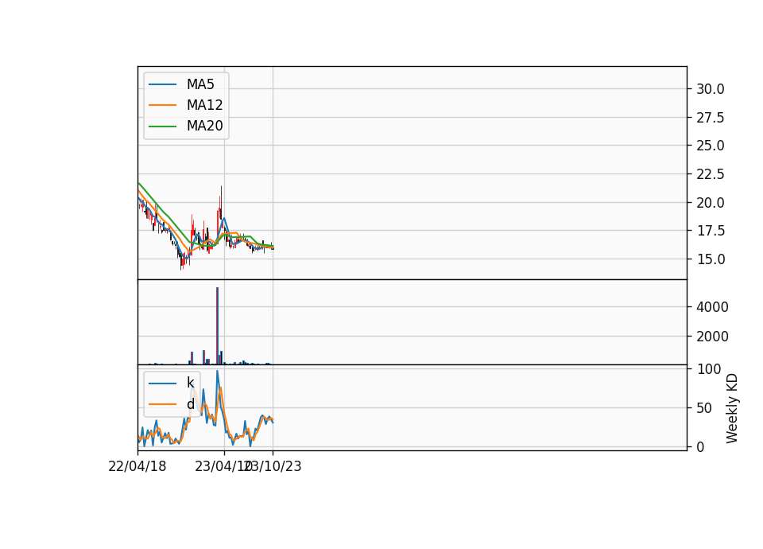The height and width of the screenshot is (549, 763).
Task: Click the 50 KD axis label
Action: coord(705,408)
